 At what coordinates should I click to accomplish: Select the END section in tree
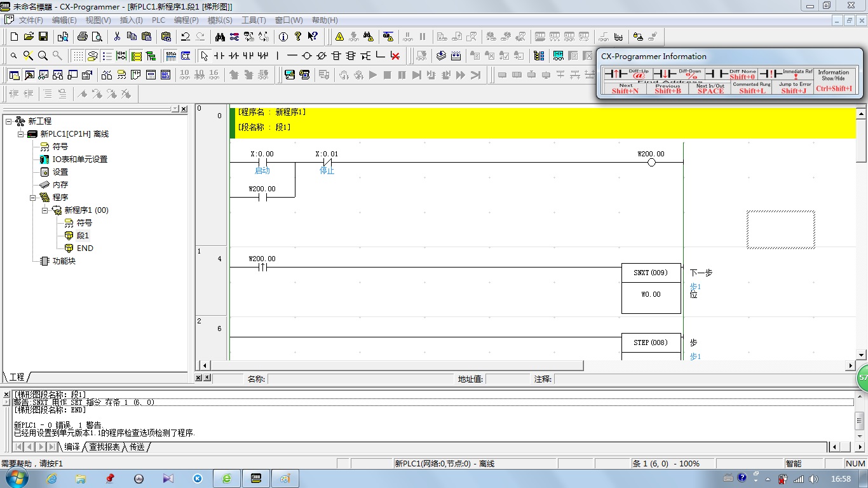pyautogui.click(x=85, y=248)
